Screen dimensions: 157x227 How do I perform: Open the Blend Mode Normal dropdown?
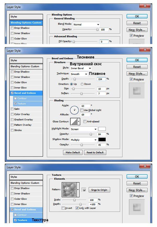pyautogui.click(x=86, y=24)
